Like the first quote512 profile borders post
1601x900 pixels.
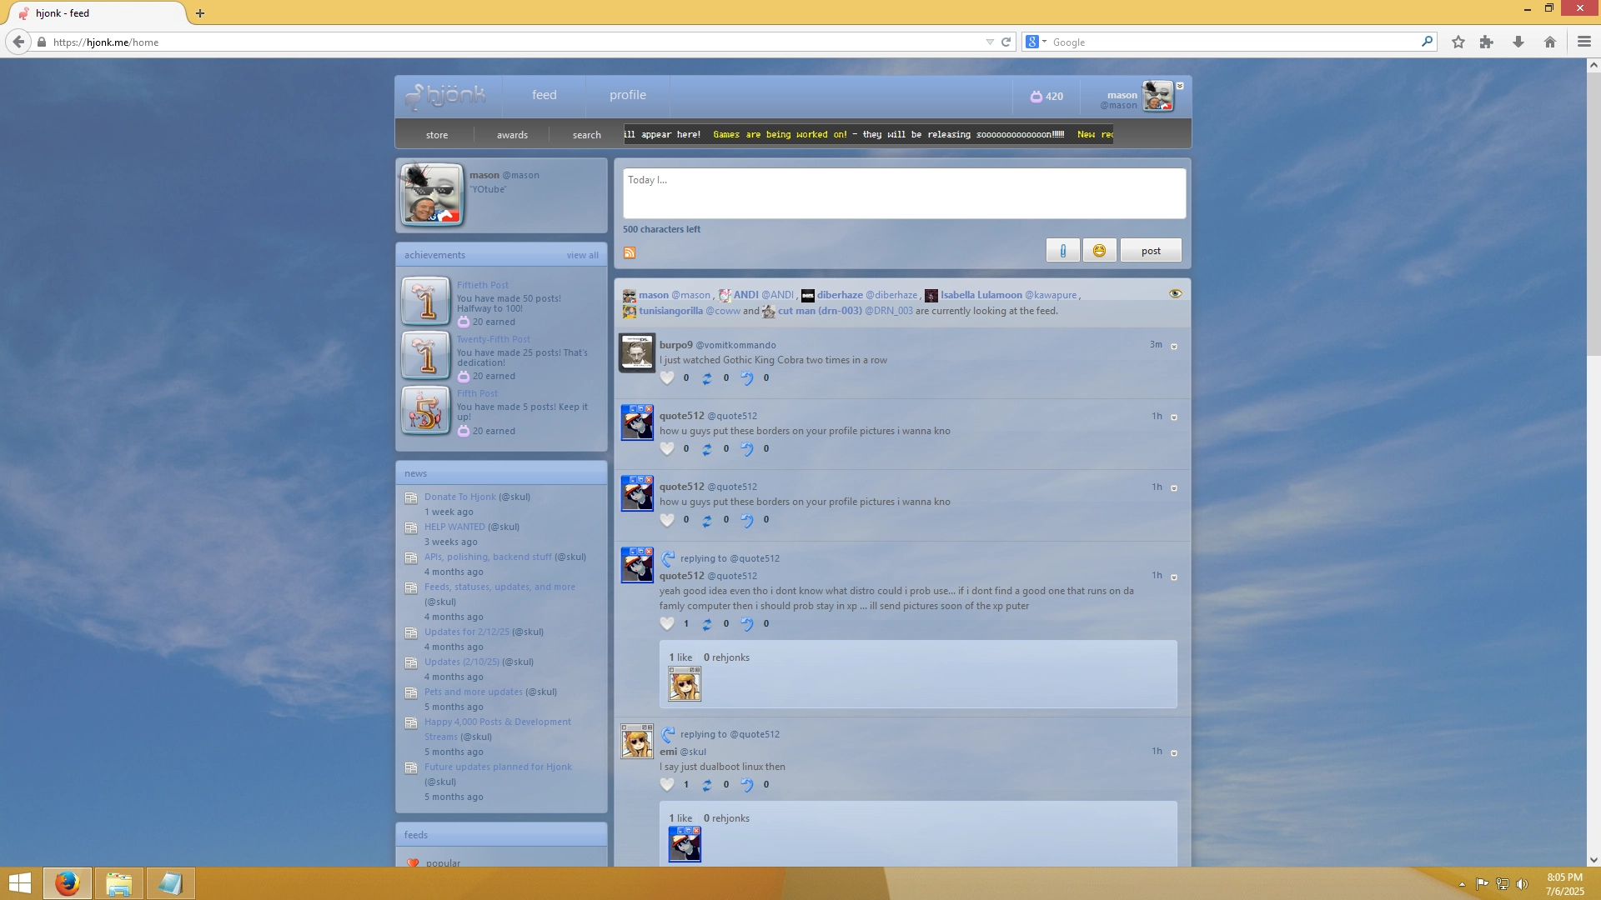coord(666,448)
